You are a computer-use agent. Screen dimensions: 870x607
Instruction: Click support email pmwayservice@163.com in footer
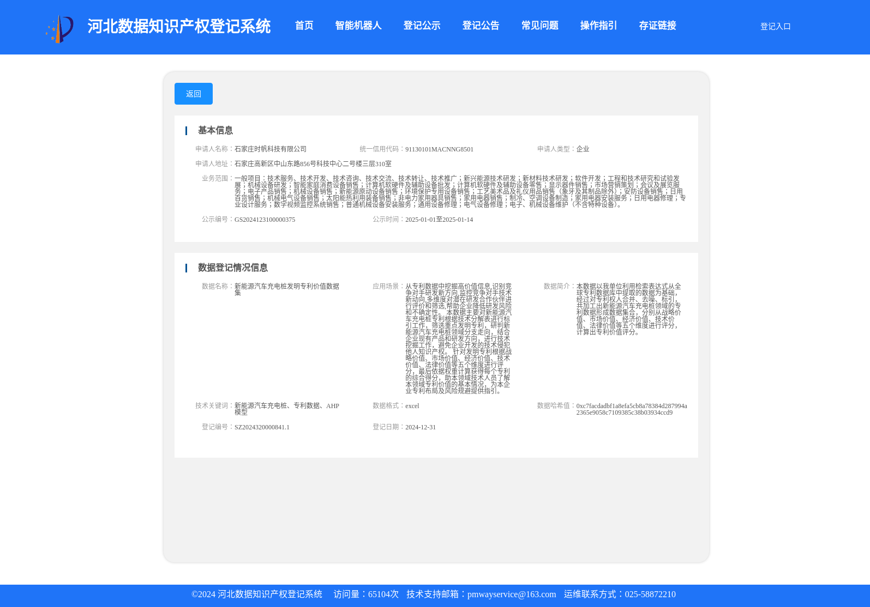point(512,594)
